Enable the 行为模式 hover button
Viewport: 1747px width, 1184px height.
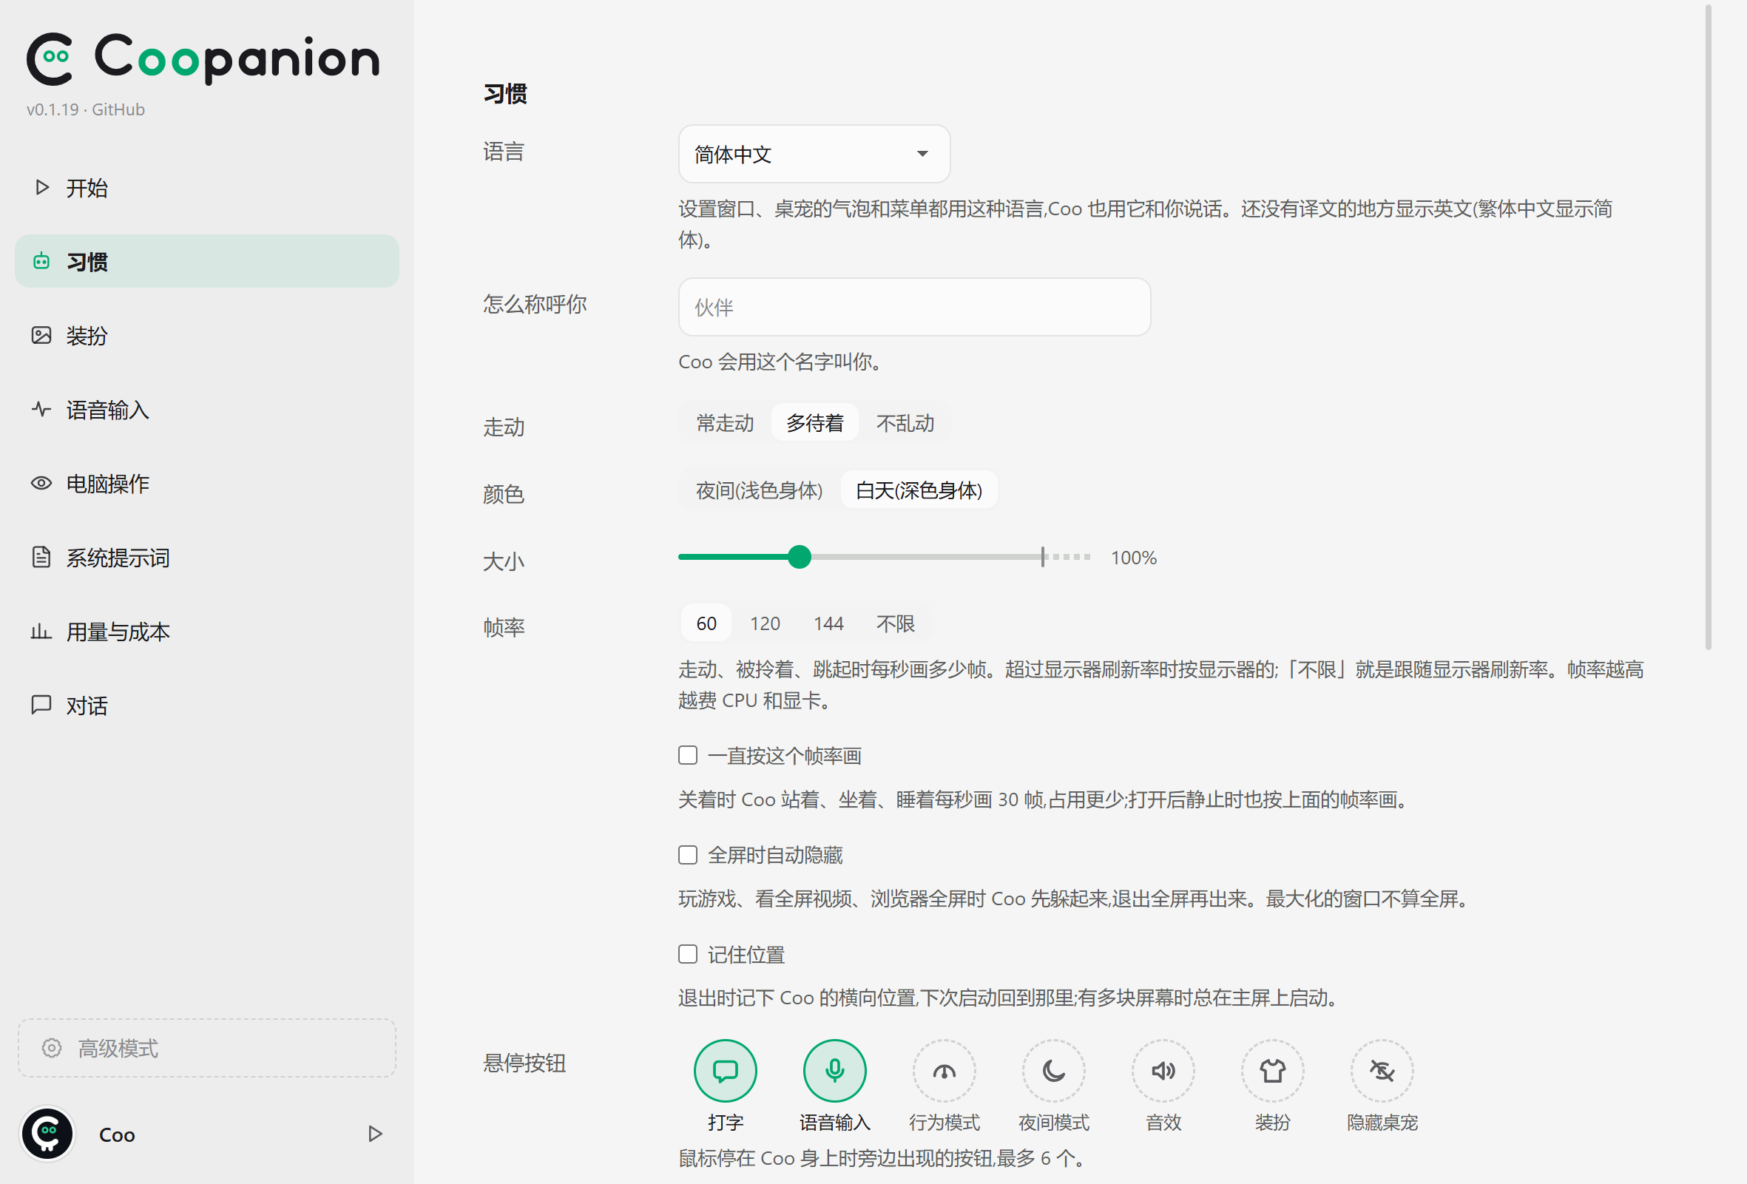(x=945, y=1071)
